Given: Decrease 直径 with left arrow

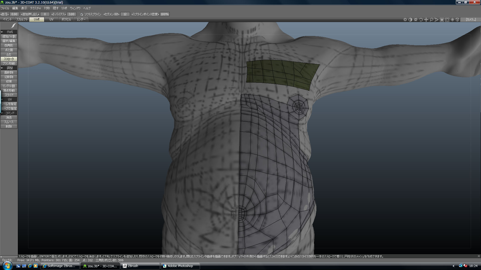Looking at the screenshot, I should tap(1, 14).
